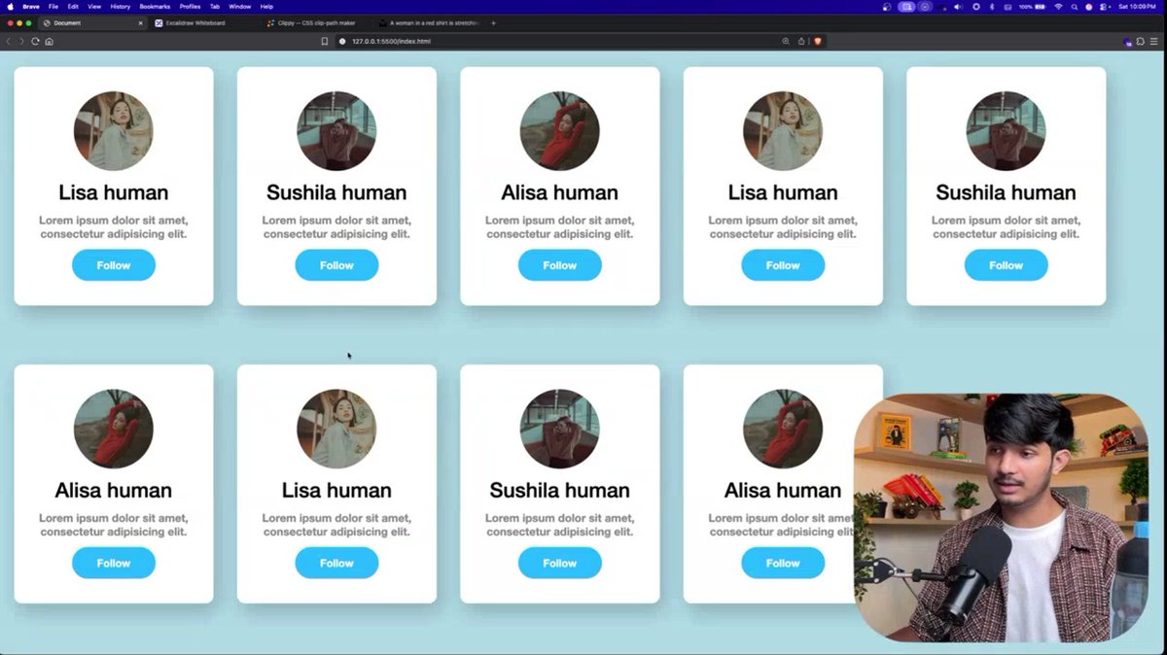Open the Brave hamburger menu
1167x655 pixels.
click(x=1153, y=41)
